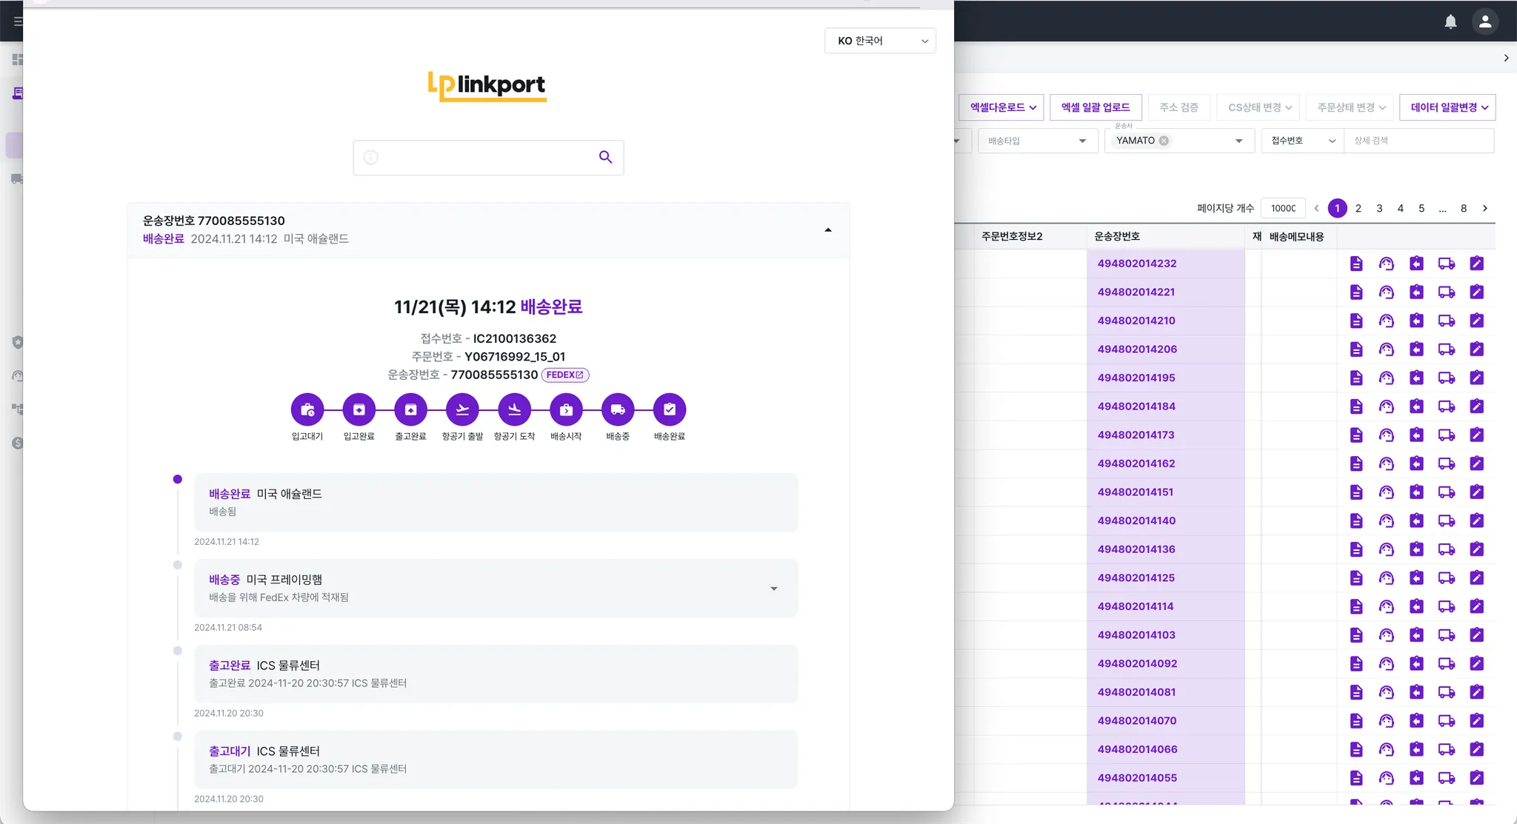Click the 엑셀 일괄 업로드 button
1517x824 pixels.
[1095, 107]
